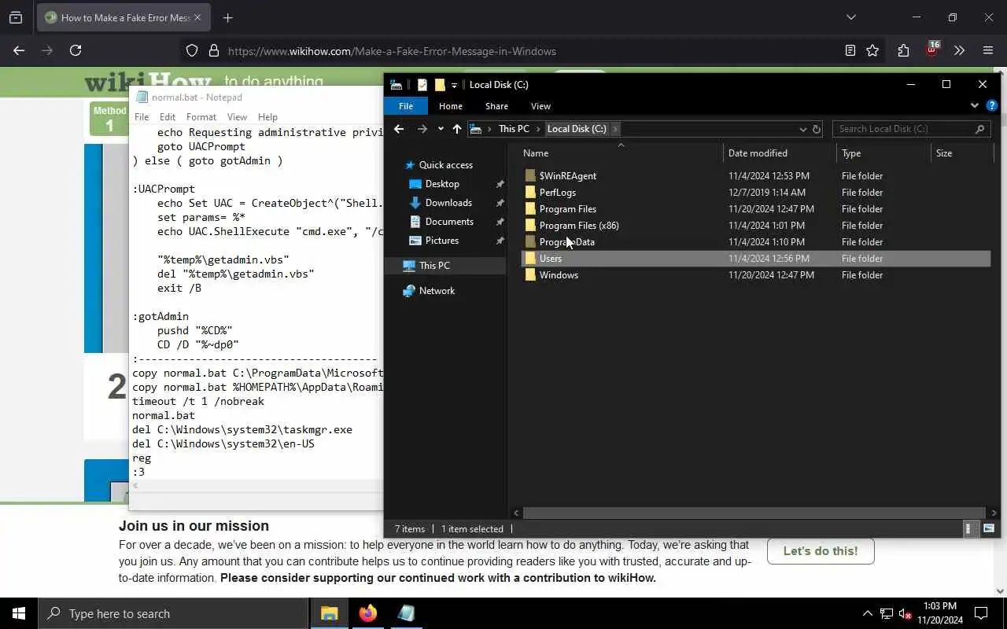Open recent locations dropdown in Explorer

[441, 129]
